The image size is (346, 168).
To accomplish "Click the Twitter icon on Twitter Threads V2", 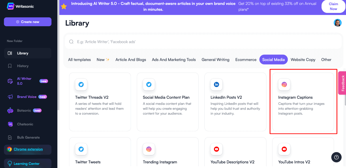I will click(x=81, y=84).
